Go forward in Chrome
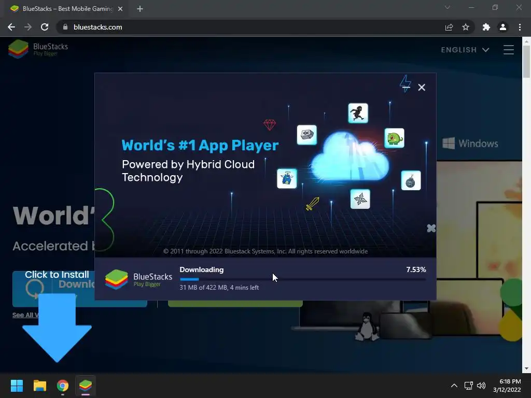 [x=28, y=27]
